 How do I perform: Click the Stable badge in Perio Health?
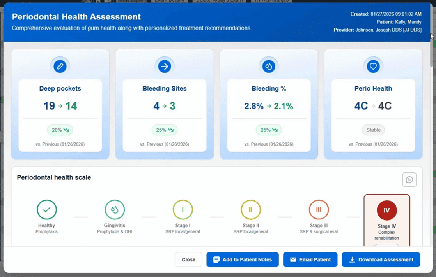point(373,130)
